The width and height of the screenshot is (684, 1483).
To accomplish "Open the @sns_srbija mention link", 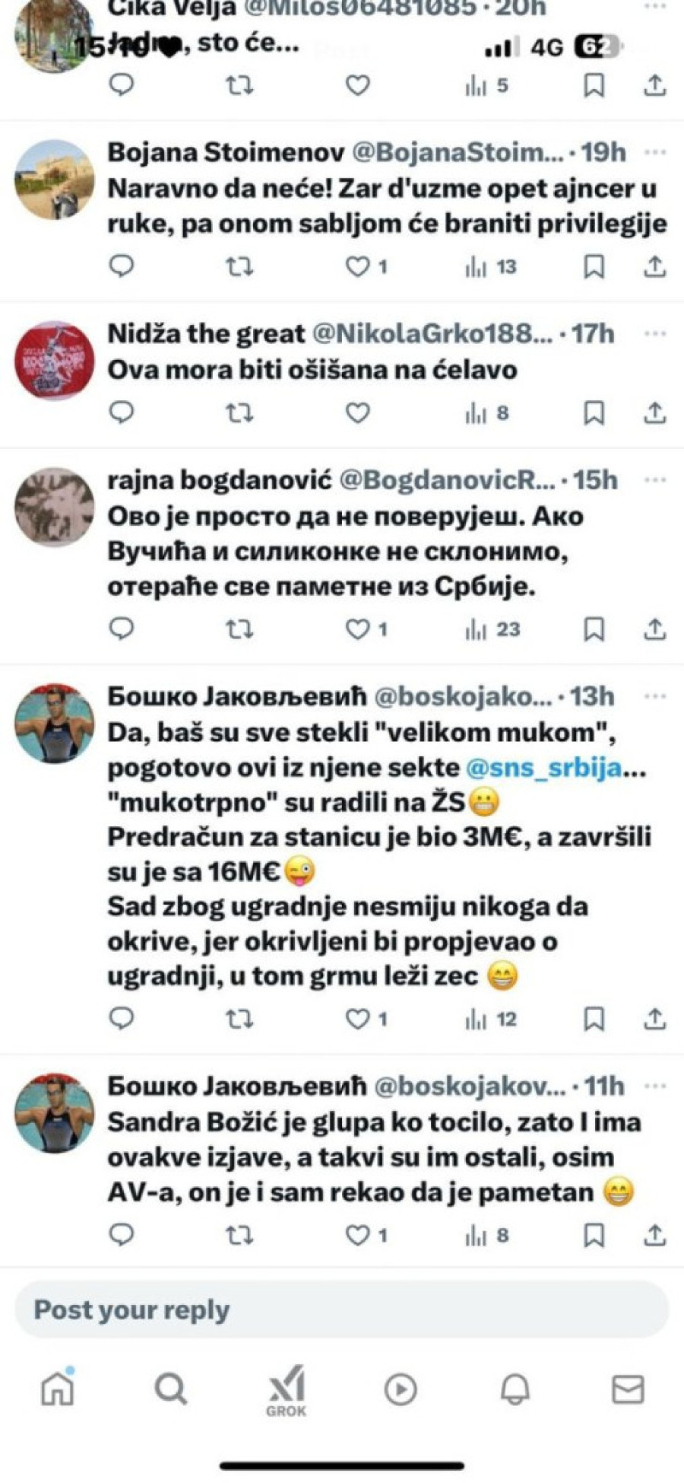I will 544,767.
